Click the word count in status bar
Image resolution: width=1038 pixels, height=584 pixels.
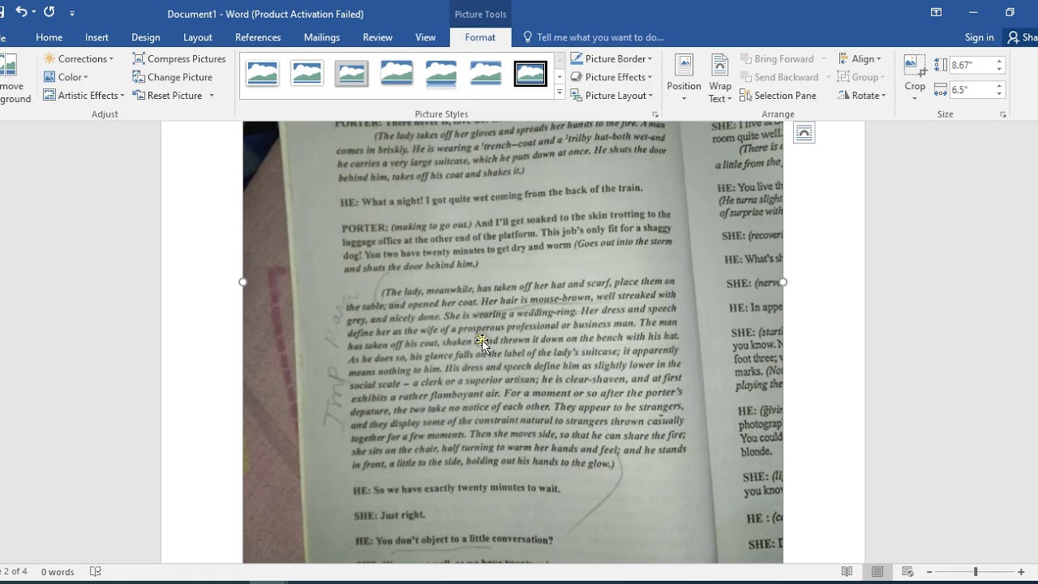pyautogui.click(x=58, y=572)
